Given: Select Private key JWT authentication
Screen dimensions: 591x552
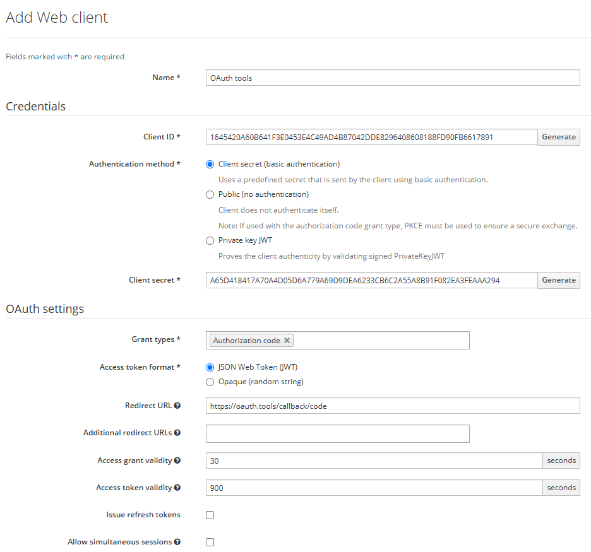Looking at the screenshot, I should click(x=210, y=240).
